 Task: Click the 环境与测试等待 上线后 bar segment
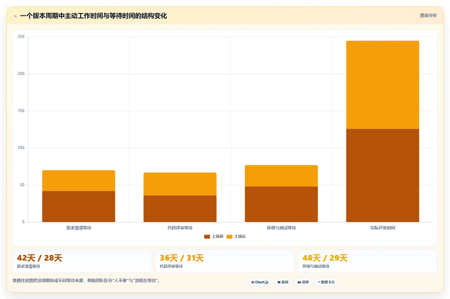coord(281,176)
